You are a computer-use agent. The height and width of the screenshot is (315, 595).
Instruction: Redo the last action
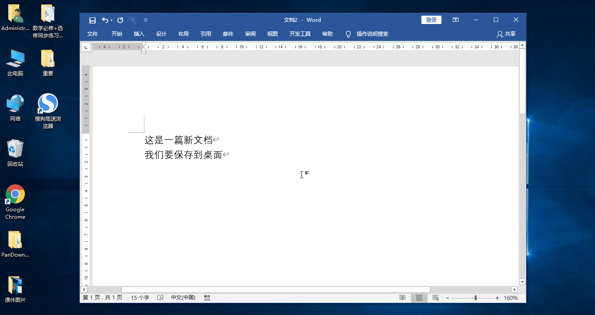(120, 20)
